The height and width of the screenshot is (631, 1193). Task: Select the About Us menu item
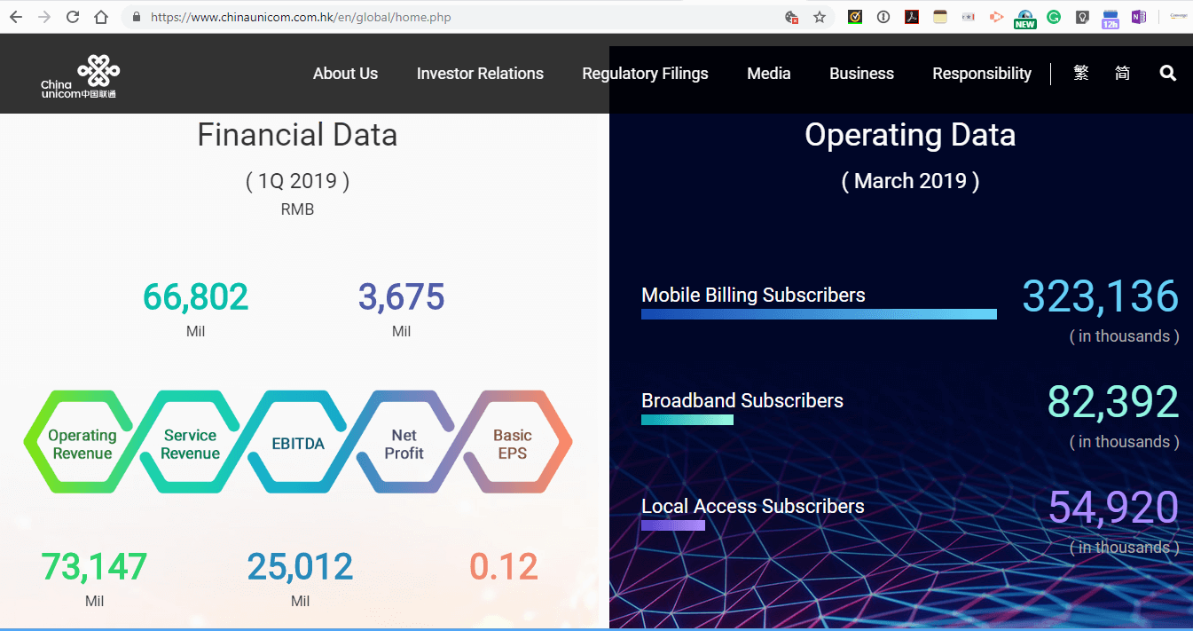[x=345, y=74]
